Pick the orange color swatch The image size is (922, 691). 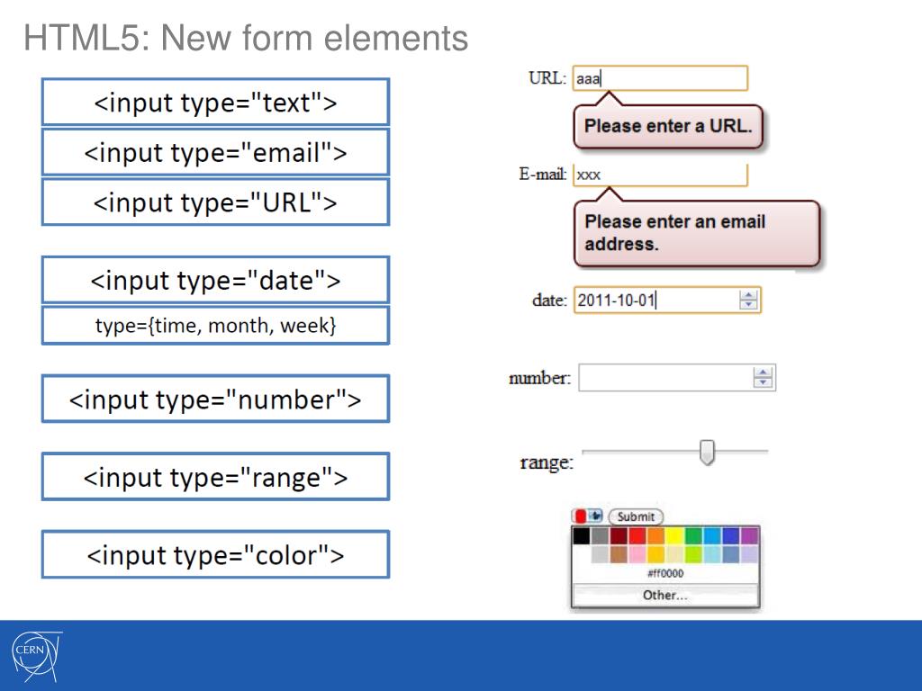click(x=655, y=536)
